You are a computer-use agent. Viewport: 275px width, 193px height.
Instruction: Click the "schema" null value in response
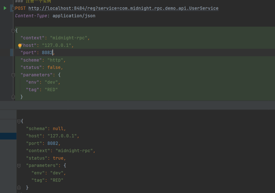pyautogui.click(x=58, y=128)
